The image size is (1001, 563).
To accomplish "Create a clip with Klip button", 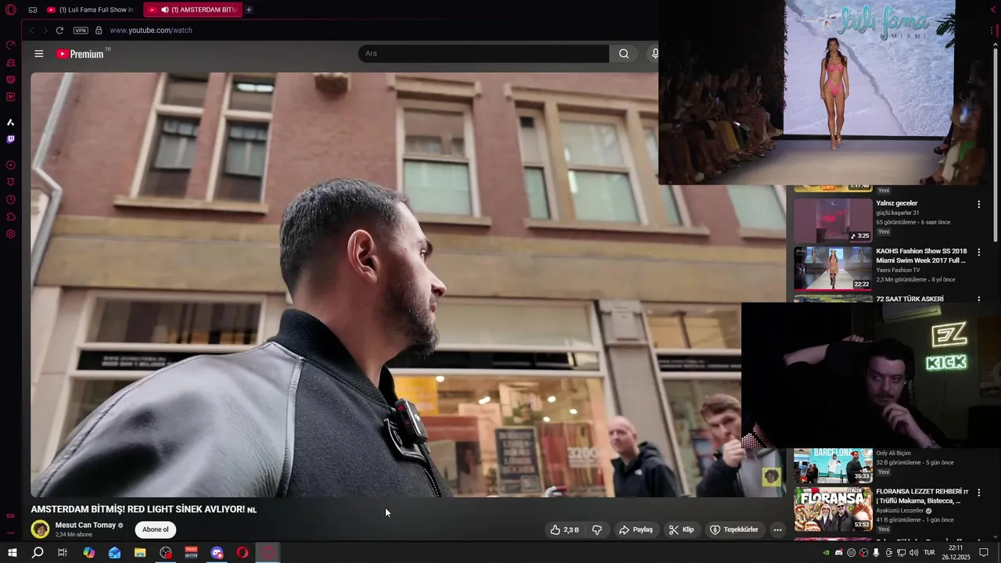I will 681,529.
